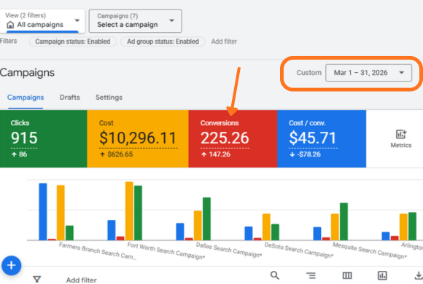423x284 pixels.
Task: Click the download icon
Action: pyautogui.click(x=419, y=275)
